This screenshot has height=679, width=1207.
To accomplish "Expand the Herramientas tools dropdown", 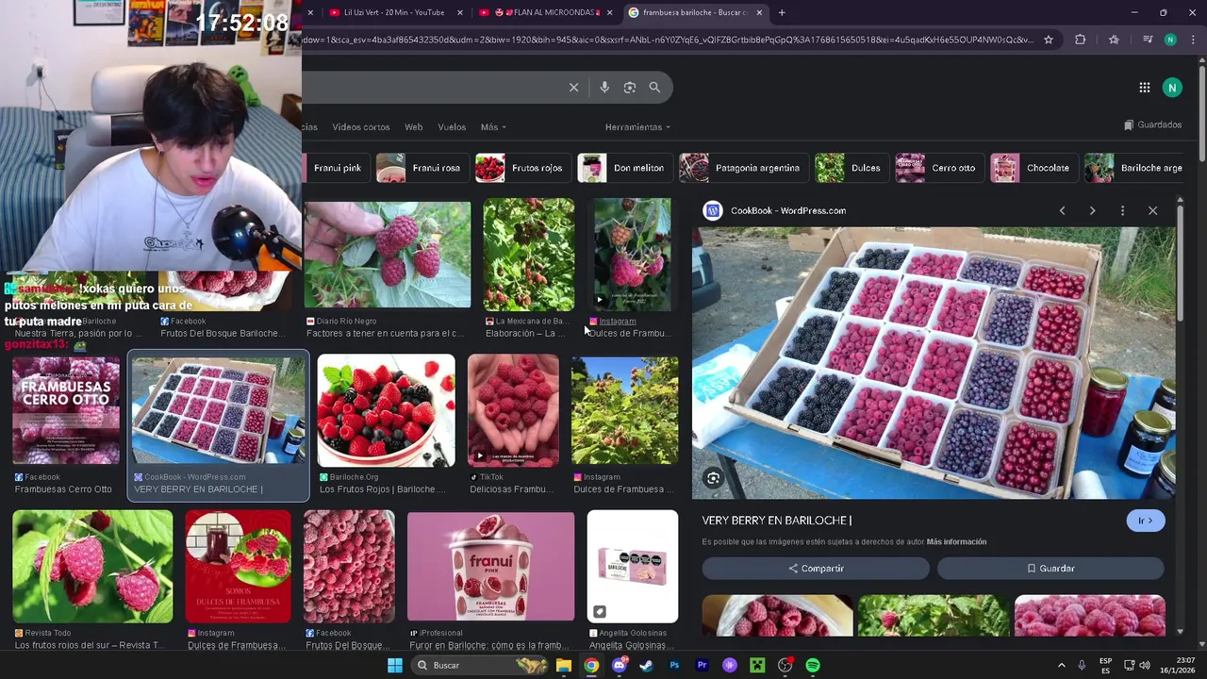I will tap(637, 126).
